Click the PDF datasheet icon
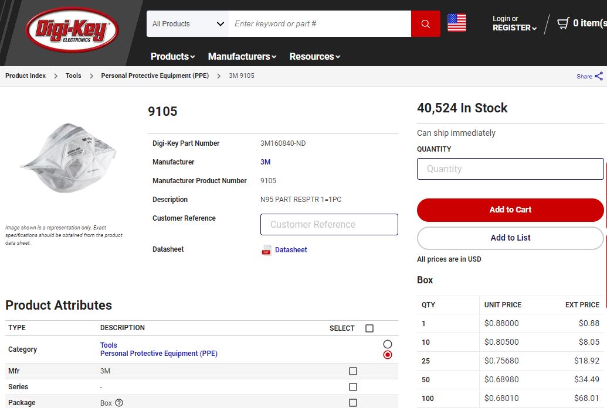Image resolution: width=607 pixels, height=408 pixels. 266,250
